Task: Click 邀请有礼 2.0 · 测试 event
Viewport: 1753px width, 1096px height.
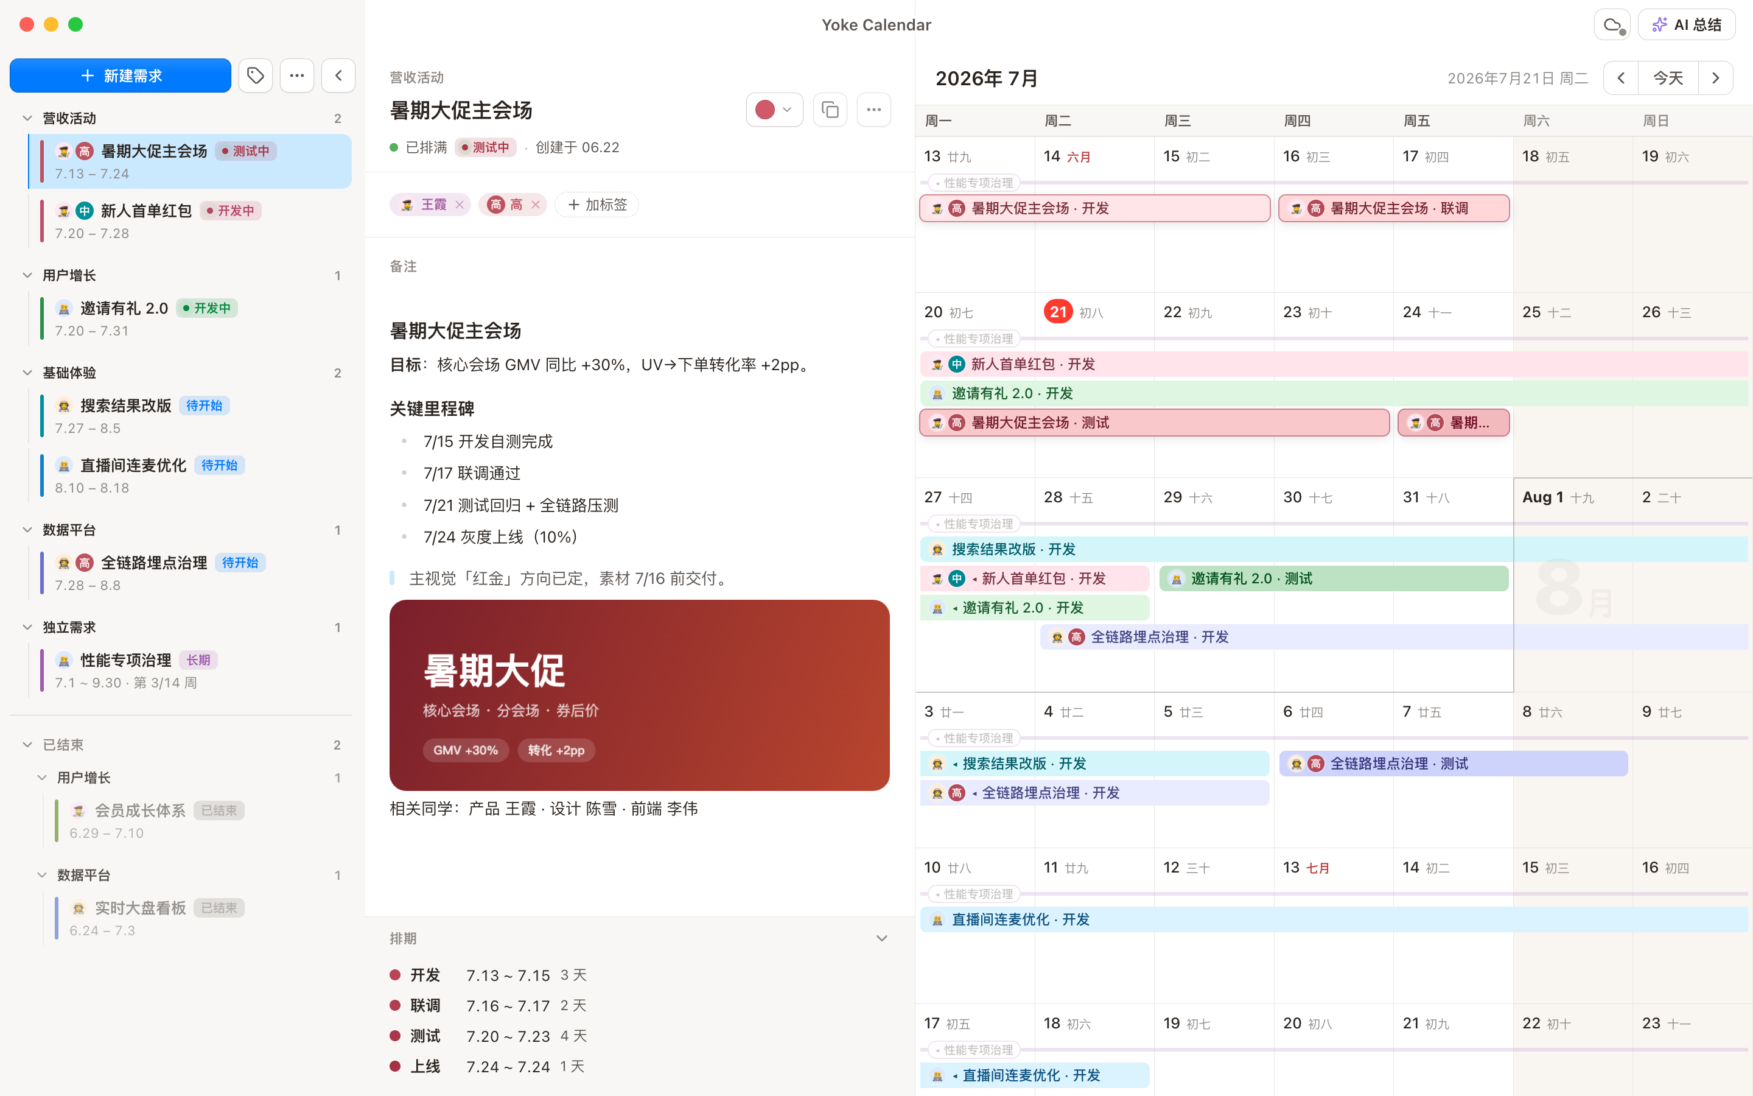Action: [1334, 578]
